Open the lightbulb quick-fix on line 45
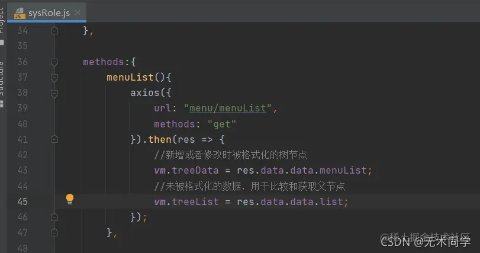 (x=70, y=199)
